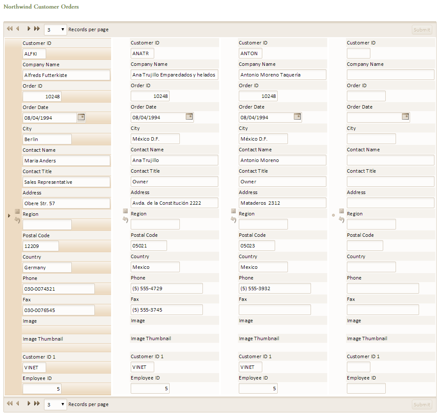This screenshot has height=415, width=440.
Task: Click empty Company Name of new record
Action: [390, 75]
